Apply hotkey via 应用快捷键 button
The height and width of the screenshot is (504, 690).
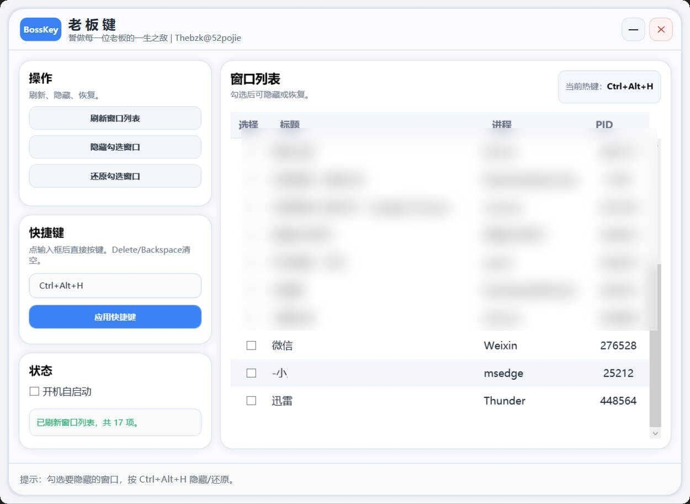(x=115, y=317)
